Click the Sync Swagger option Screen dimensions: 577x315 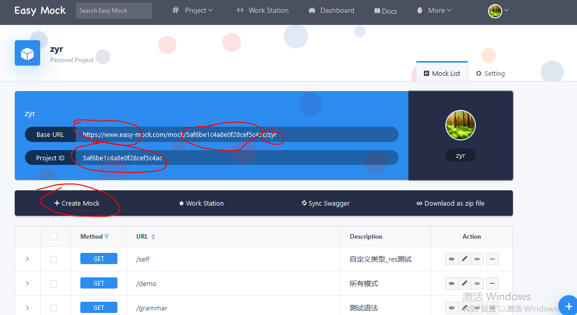325,203
